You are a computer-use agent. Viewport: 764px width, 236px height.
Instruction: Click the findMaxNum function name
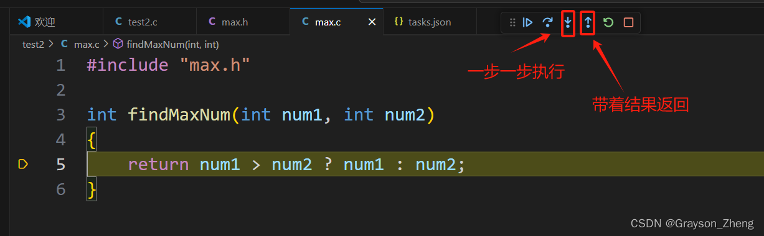tap(179, 114)
